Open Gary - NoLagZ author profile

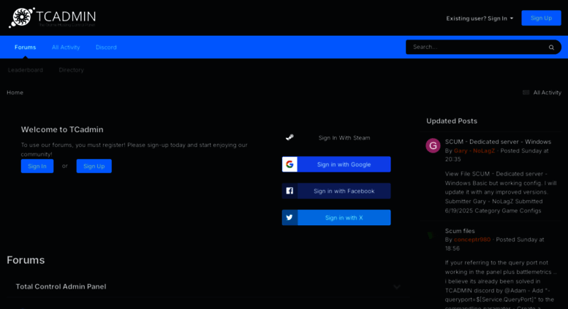(474, 151)
